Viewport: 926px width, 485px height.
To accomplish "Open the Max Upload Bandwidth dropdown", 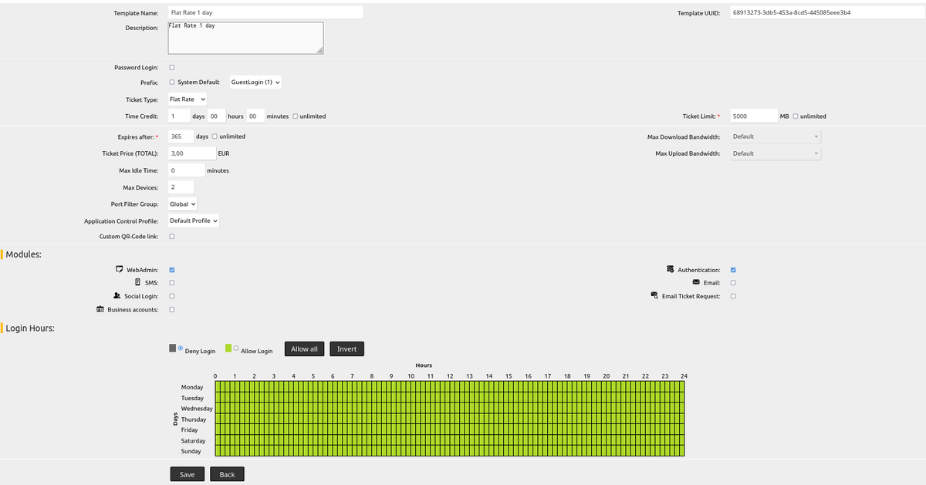I will [775, 153].
